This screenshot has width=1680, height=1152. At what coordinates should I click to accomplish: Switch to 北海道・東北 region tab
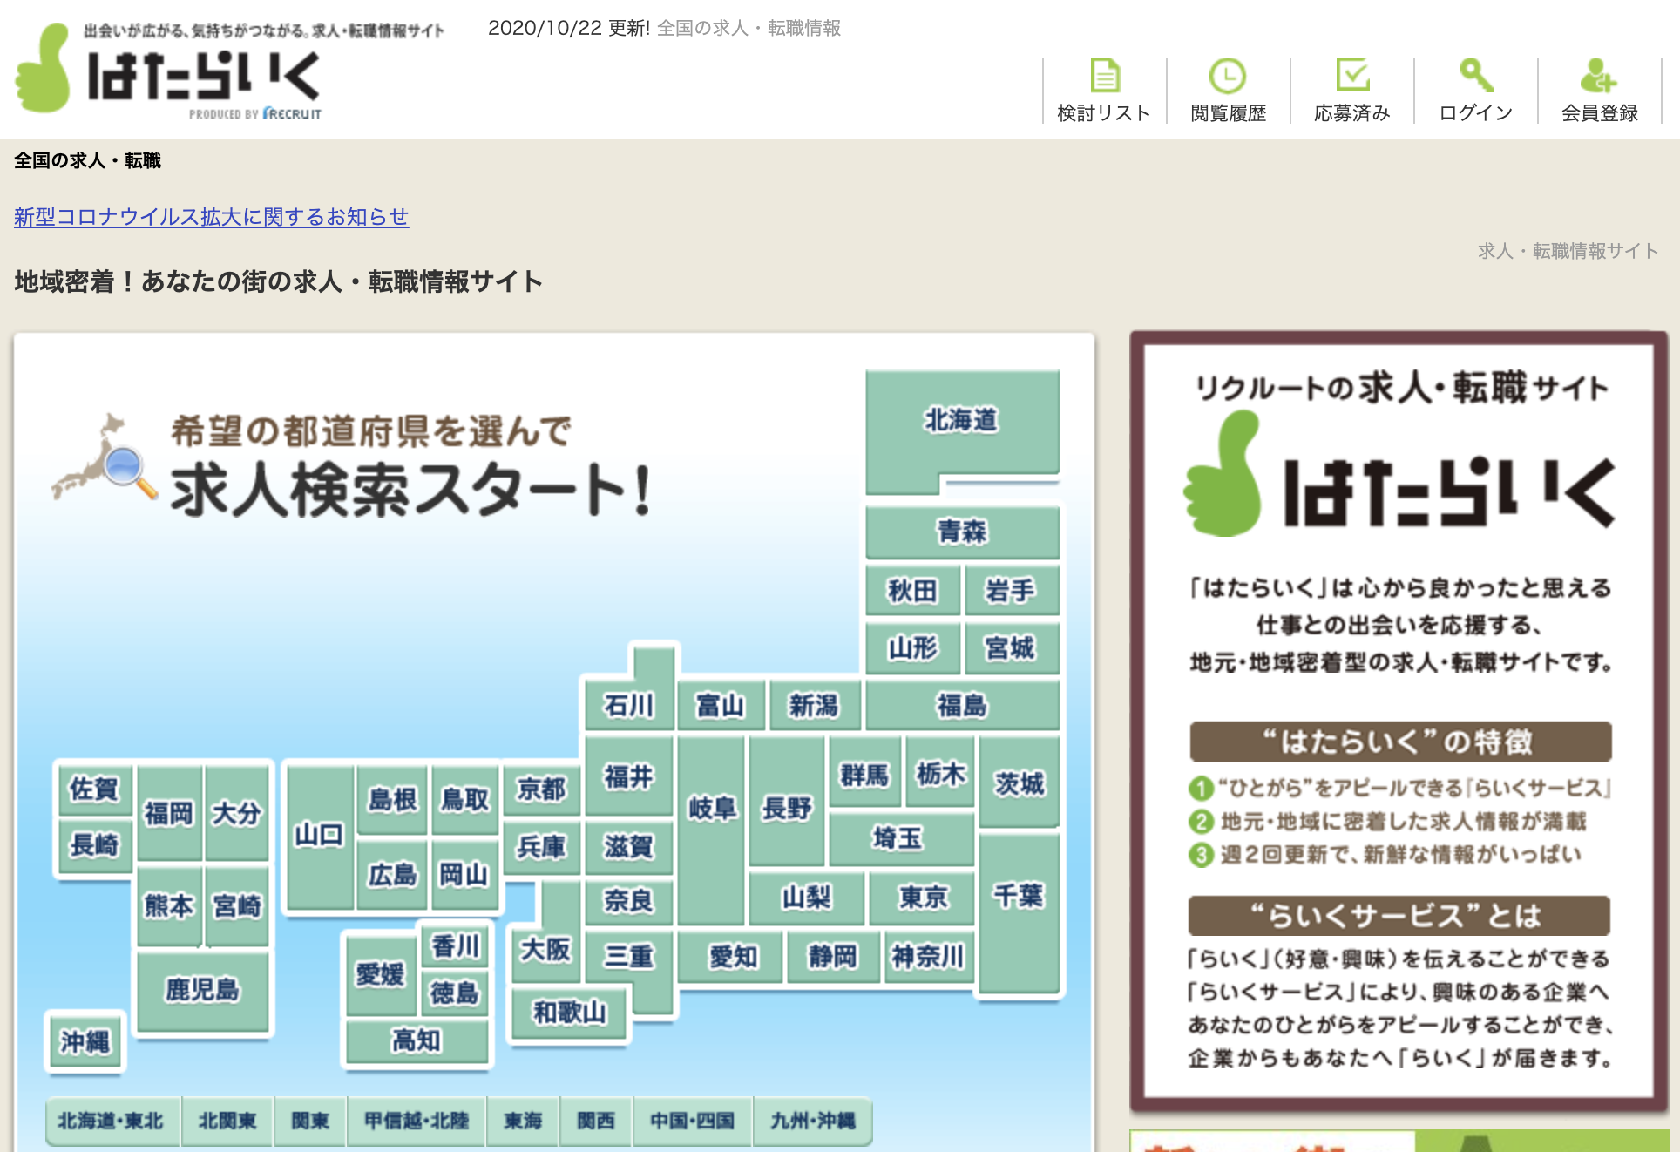click(111, 1121)
